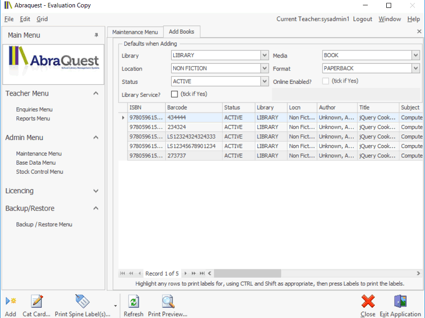Switch to the Maintenance Menu tab
This screenshot has width=425, height=318.
[135, 32]
